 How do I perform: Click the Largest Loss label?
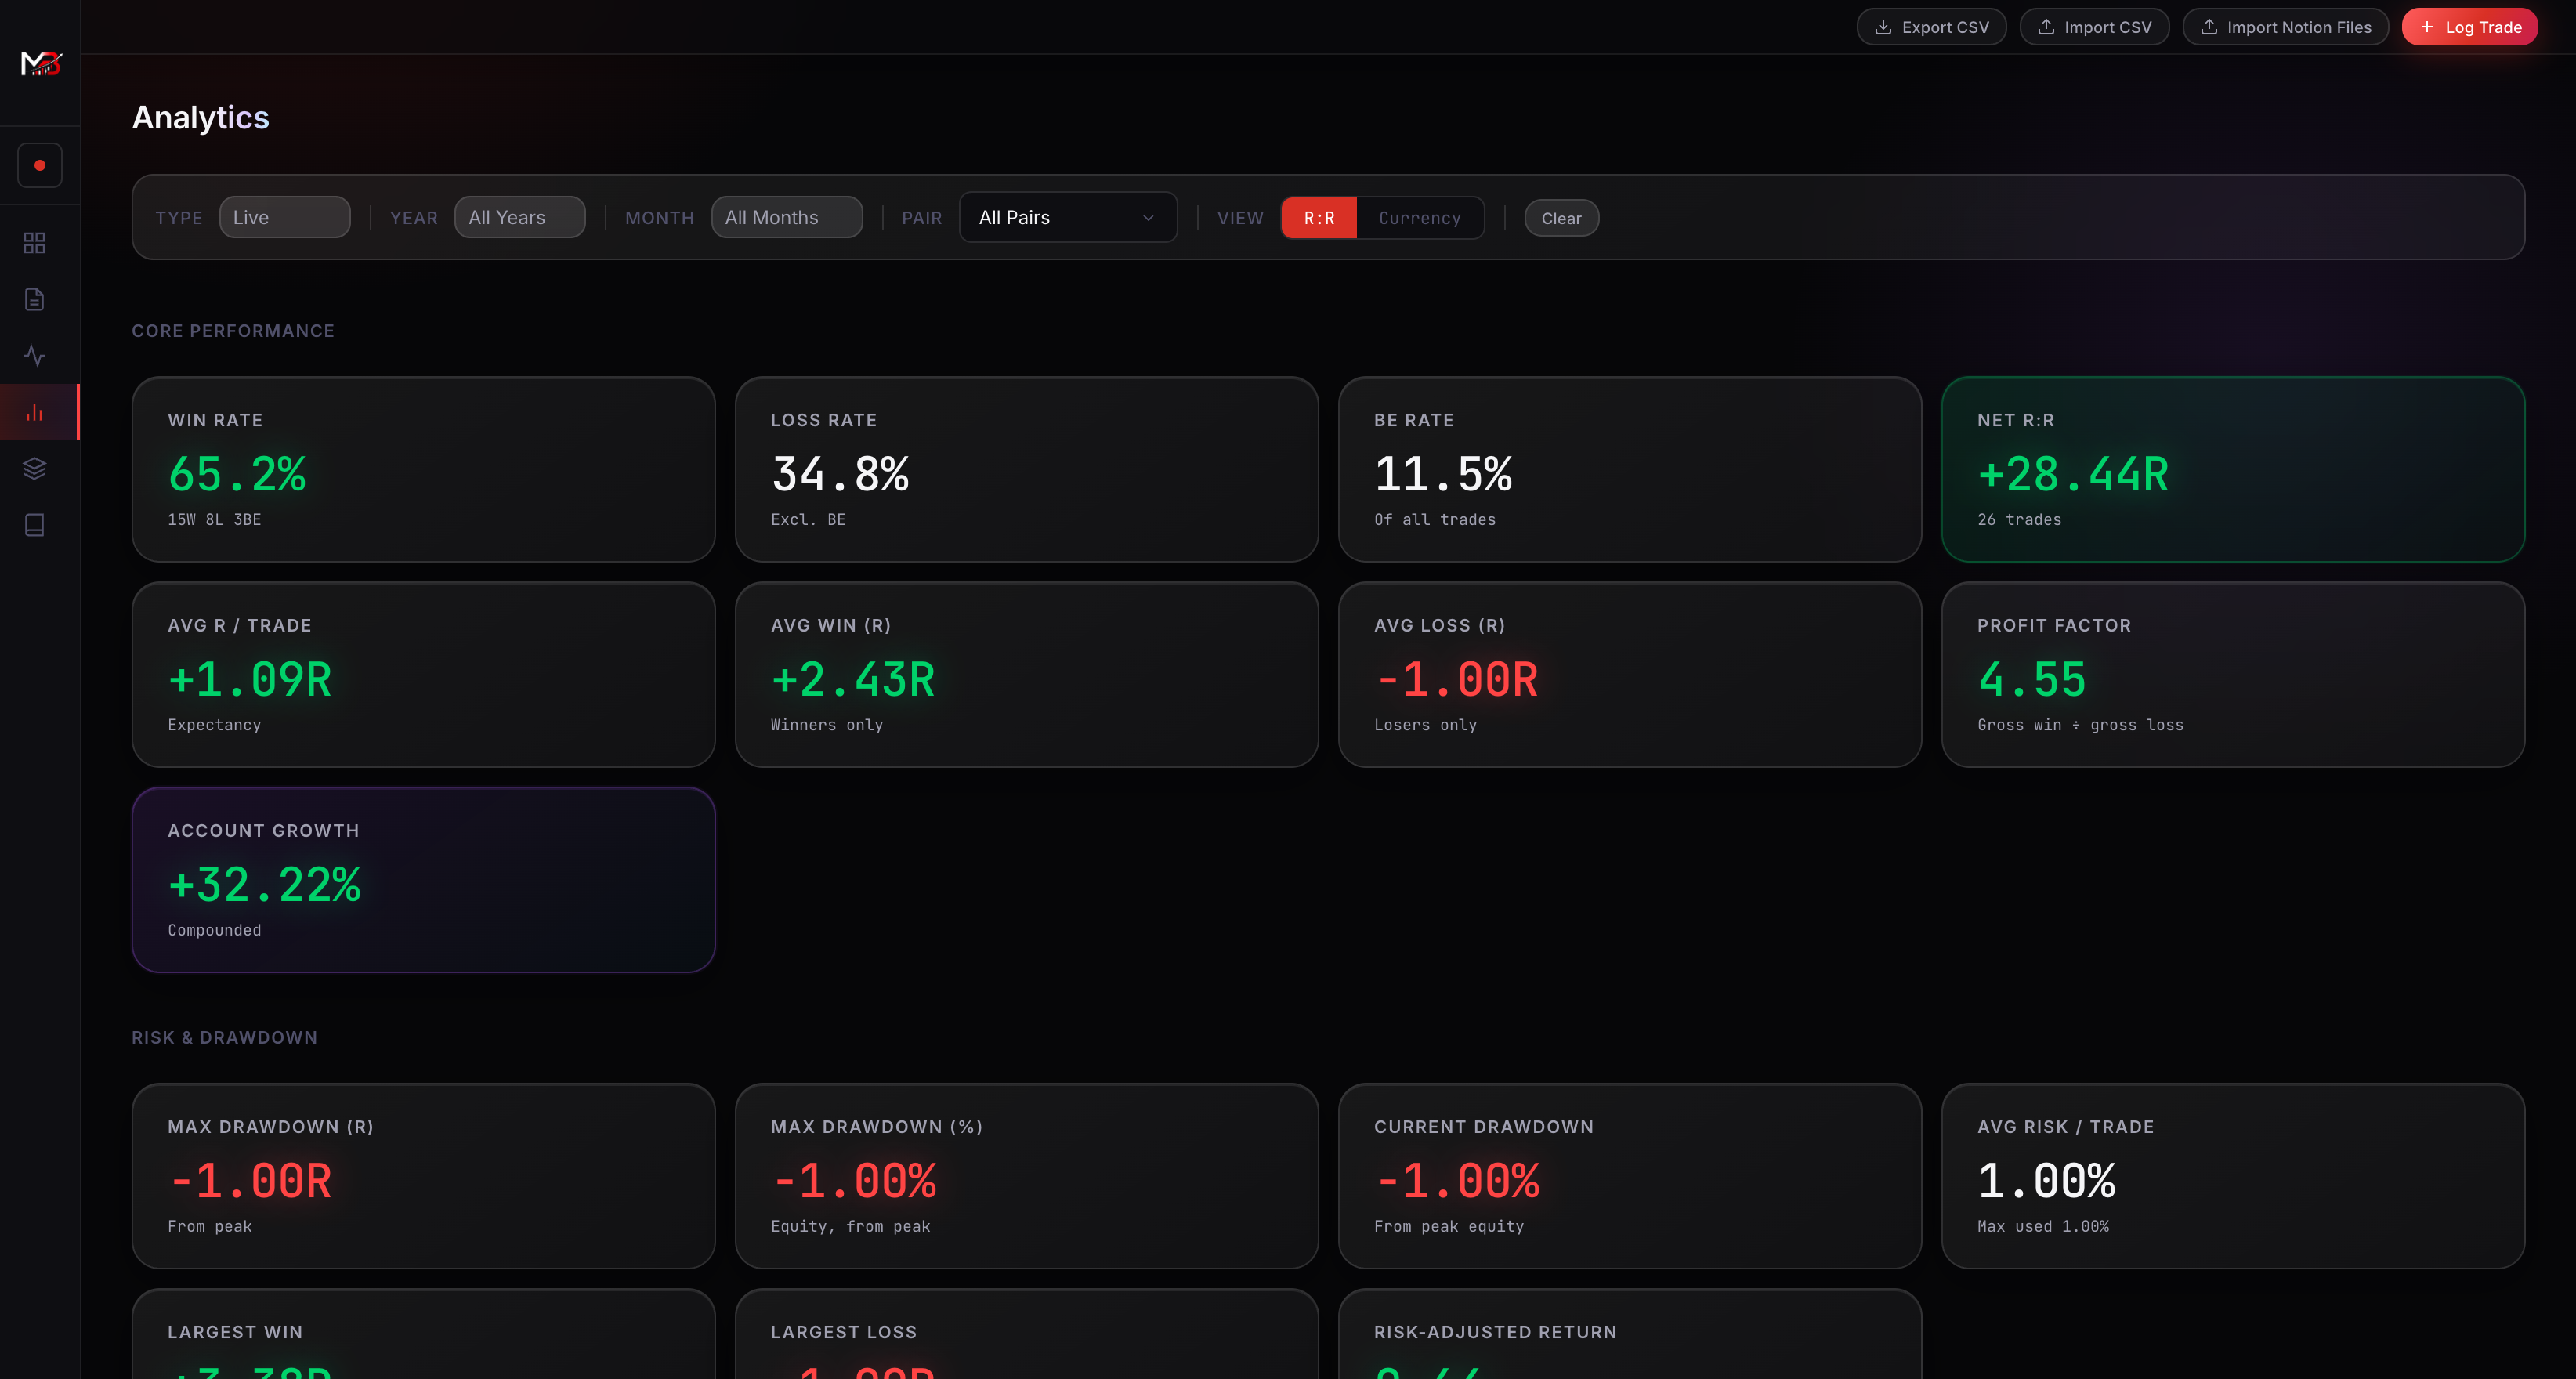pos(844,1332)
